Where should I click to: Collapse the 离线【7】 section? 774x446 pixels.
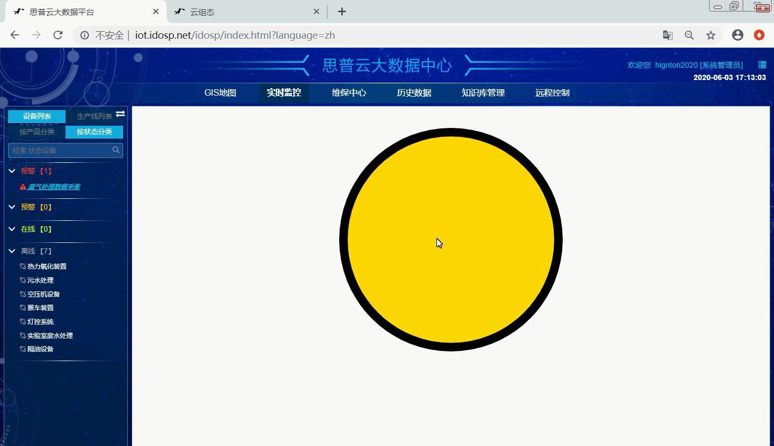click(x=12, y=250)
